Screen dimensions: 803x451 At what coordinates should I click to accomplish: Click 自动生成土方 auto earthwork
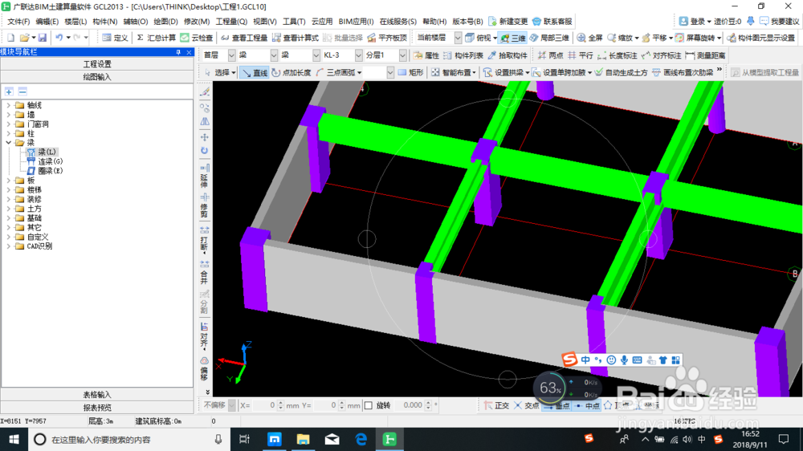(622, 73)
